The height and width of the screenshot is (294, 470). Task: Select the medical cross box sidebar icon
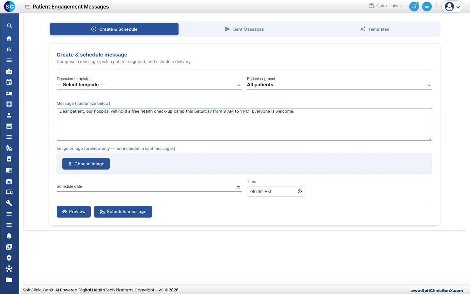(x=9, y=104)
